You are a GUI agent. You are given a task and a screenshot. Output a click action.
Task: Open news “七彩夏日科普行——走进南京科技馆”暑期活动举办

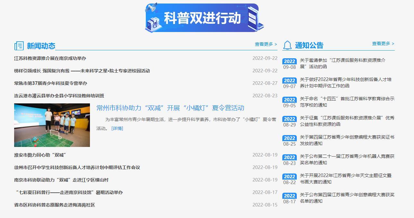(68, 192)
